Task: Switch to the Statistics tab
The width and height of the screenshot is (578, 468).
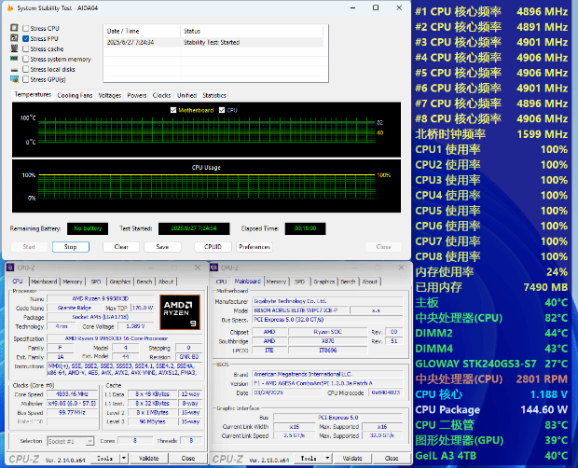Action: (214, 95)
